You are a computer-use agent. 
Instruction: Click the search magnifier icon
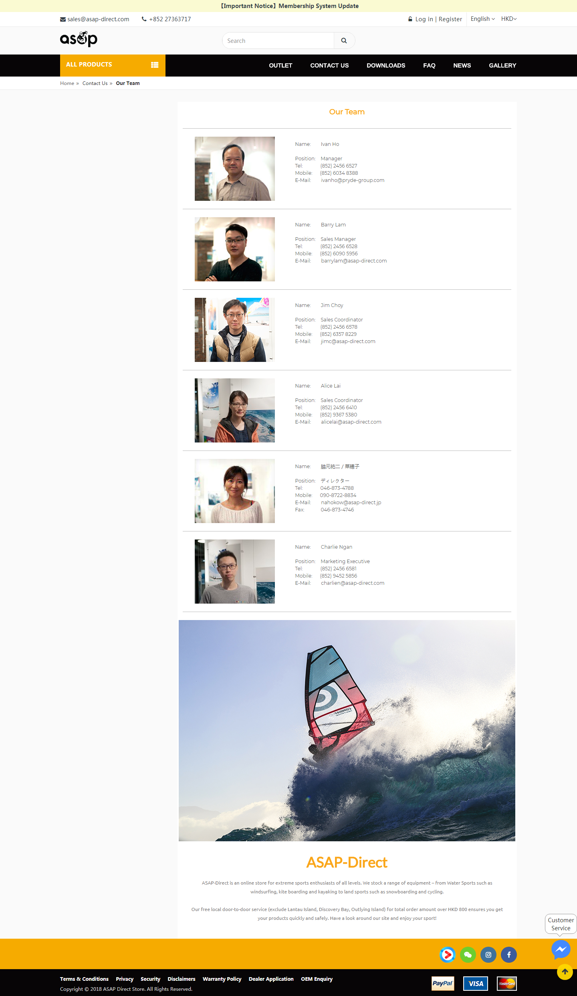click(x=344, y=40)
